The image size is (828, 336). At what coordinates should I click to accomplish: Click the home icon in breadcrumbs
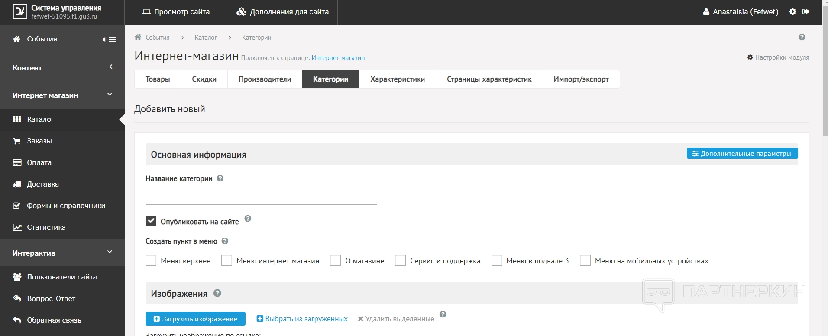pos(138,37)
